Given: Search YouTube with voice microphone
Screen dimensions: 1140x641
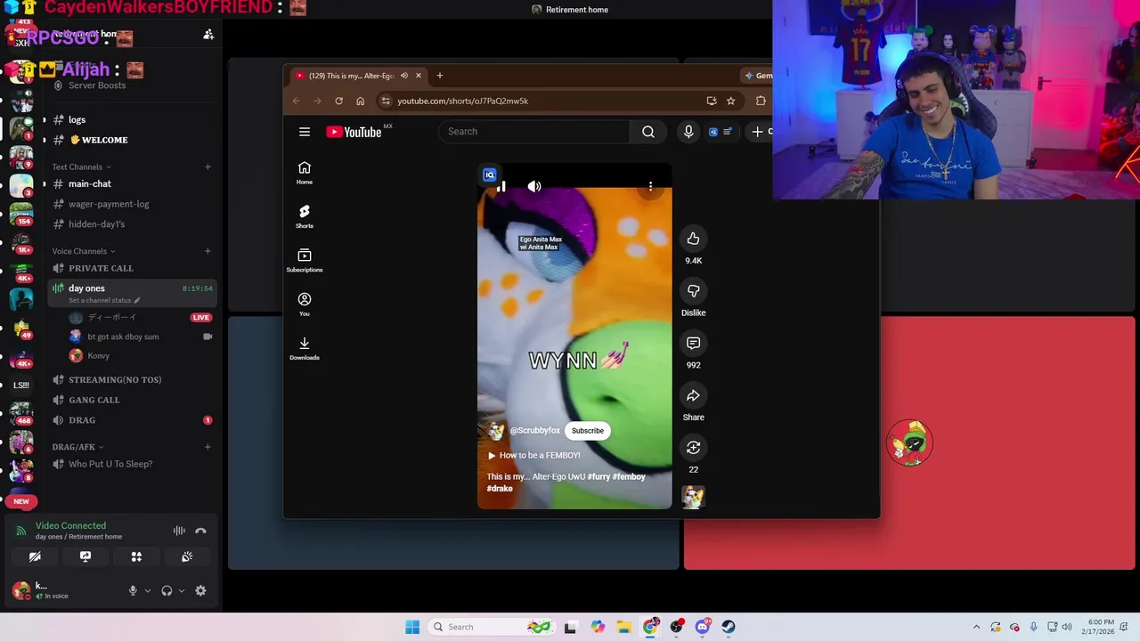Looking at the screenshot, I should 688,132.
